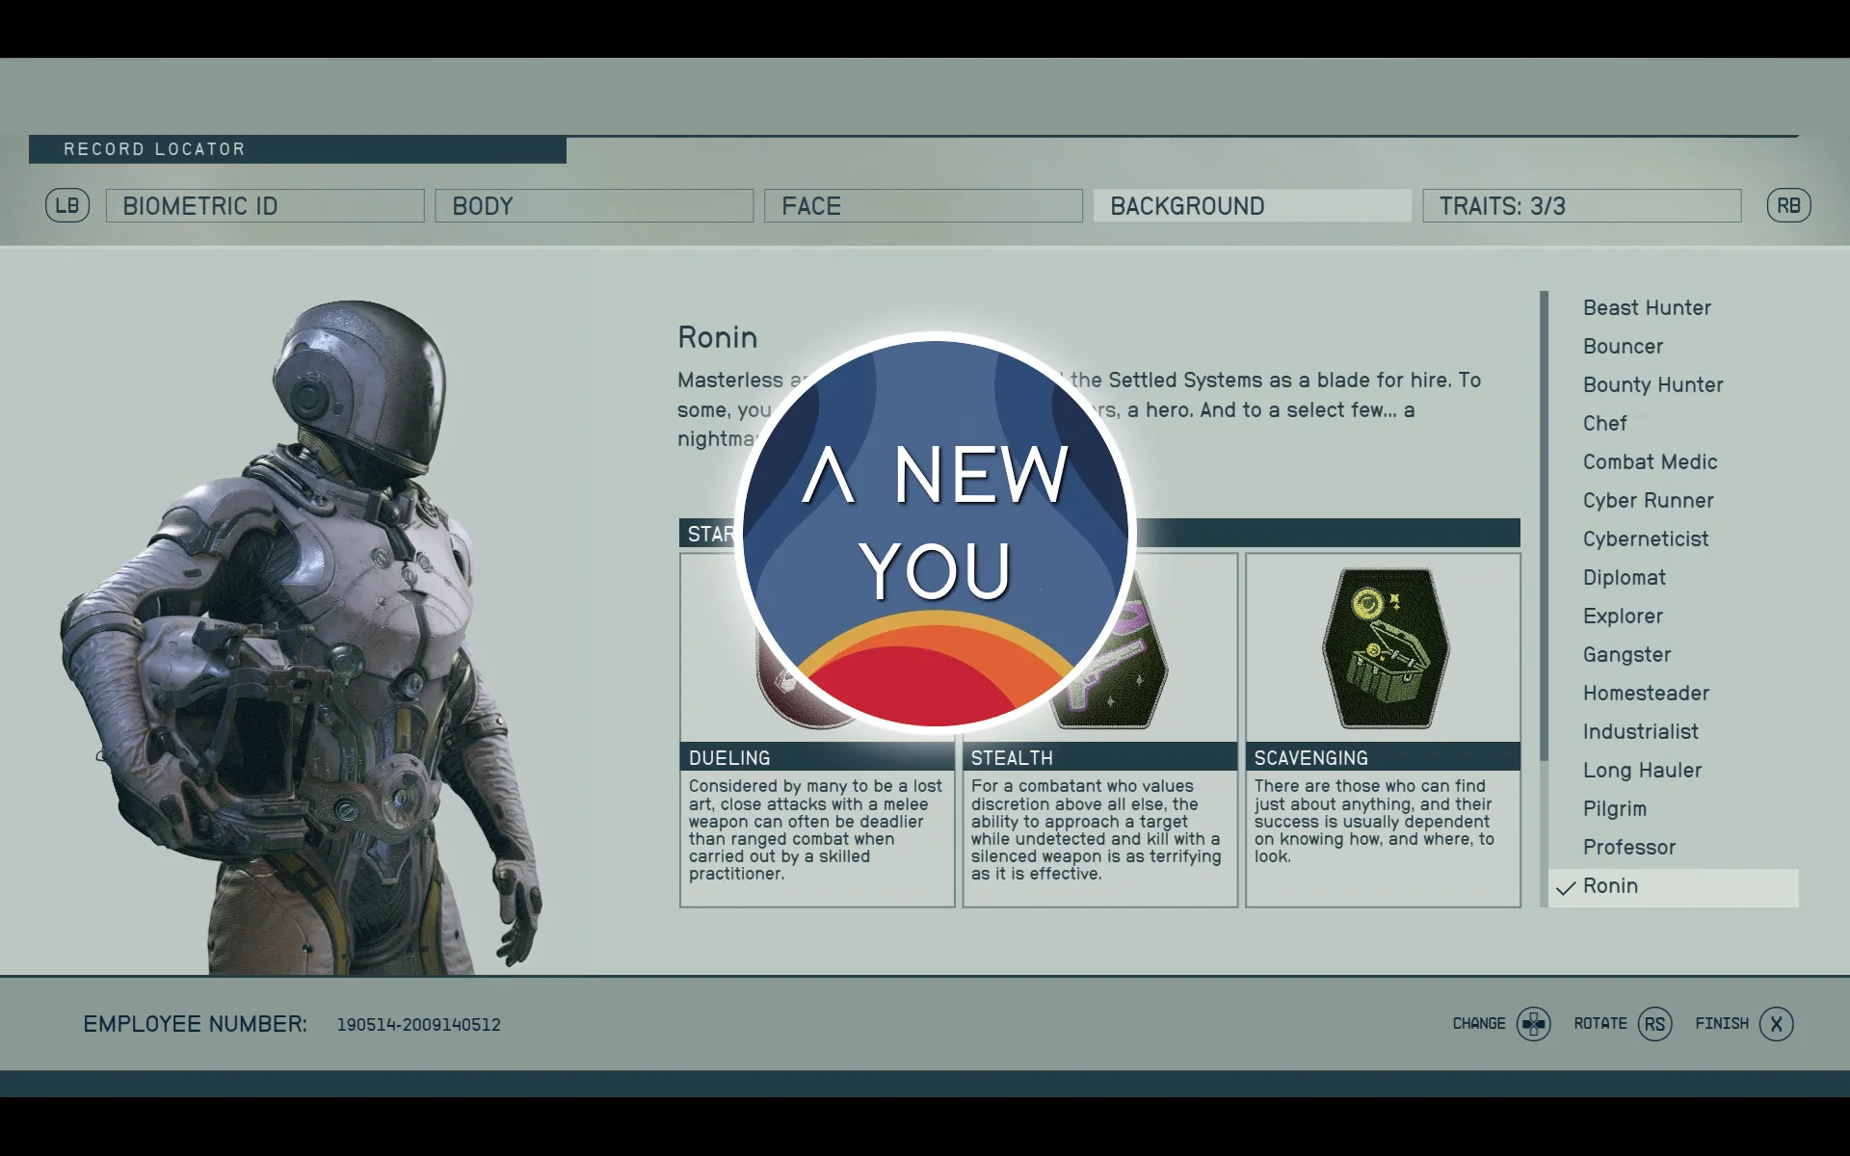Select Professor from background list
The image size is (1850, 1156).
[x=1629, y=848]
